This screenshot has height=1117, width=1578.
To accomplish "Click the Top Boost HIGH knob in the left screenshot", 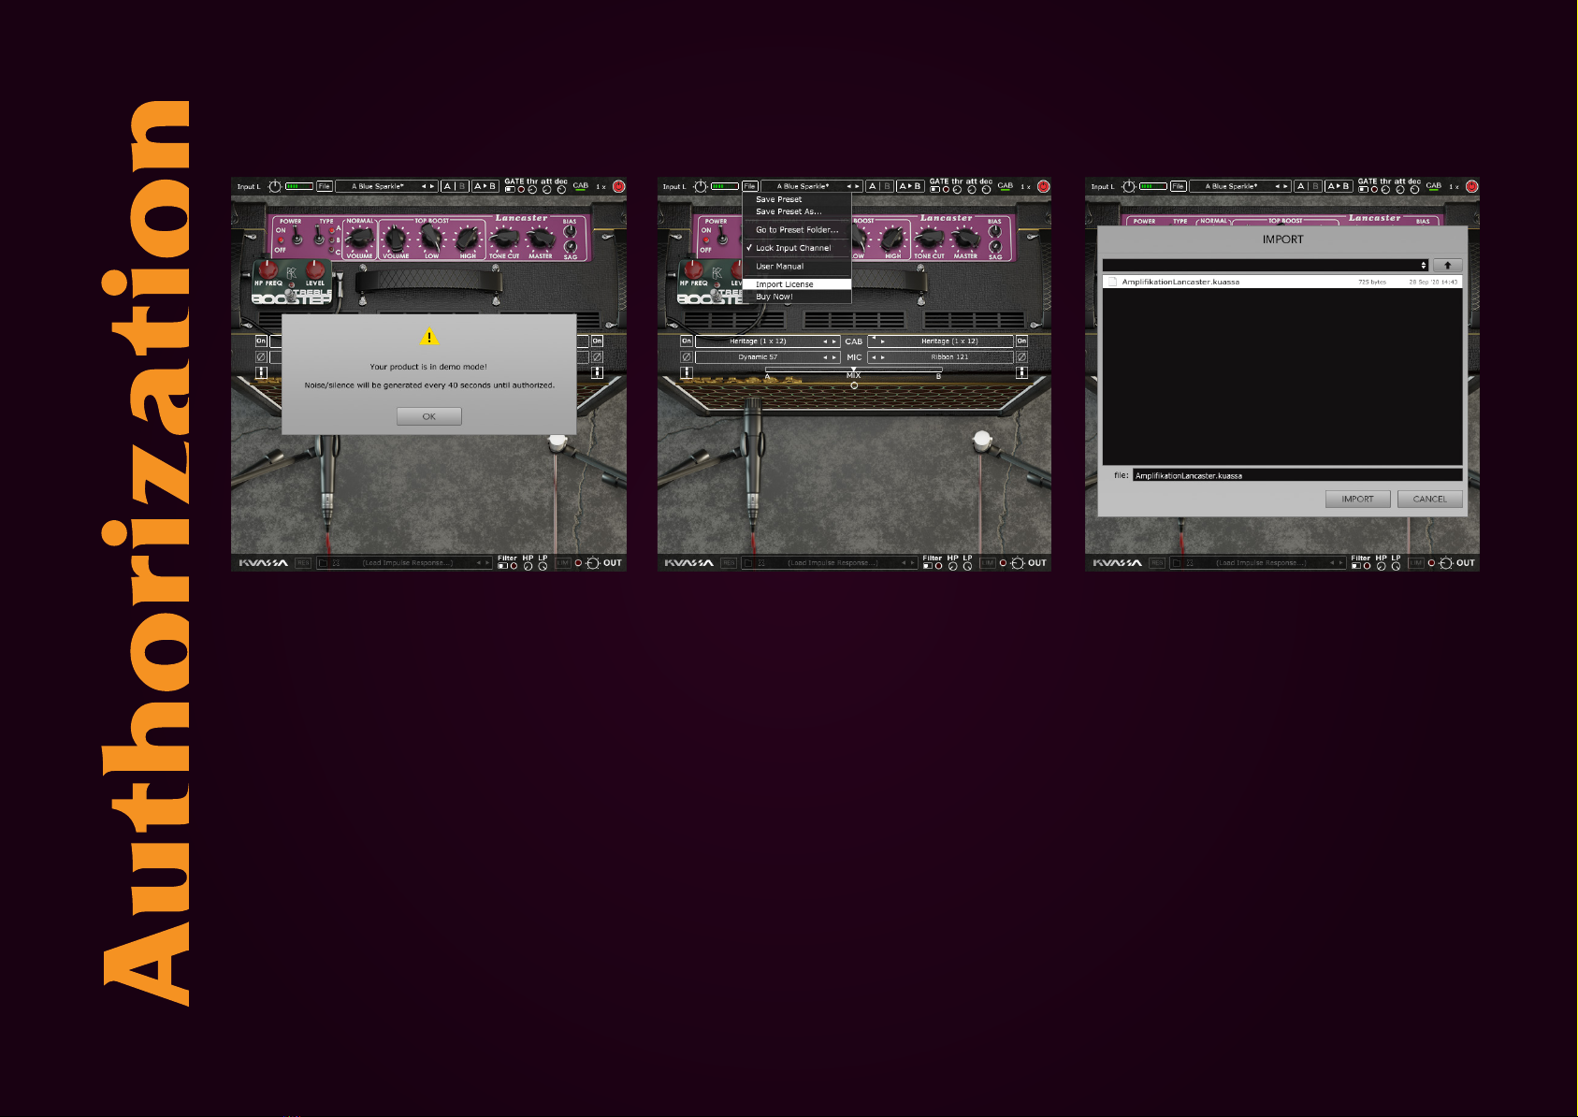I will click(467, 239).
